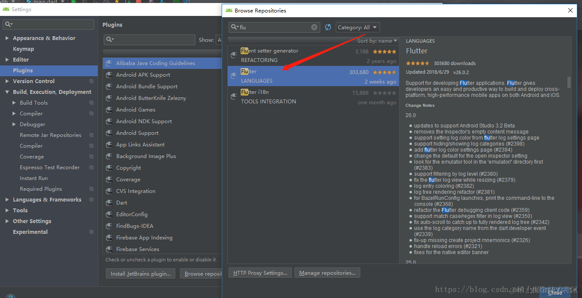The image size is (582, 298).
Task: Click the plugin icon next to Fluent setter generator
Action: (x=234, y=55)
